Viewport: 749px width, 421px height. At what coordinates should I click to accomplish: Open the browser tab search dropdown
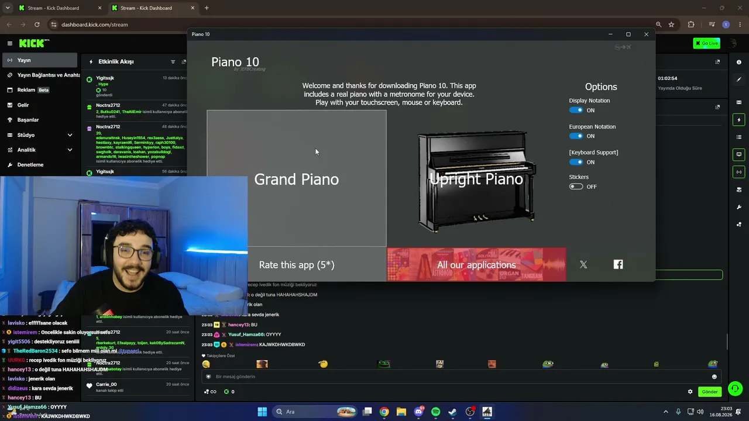coord(8,8)
